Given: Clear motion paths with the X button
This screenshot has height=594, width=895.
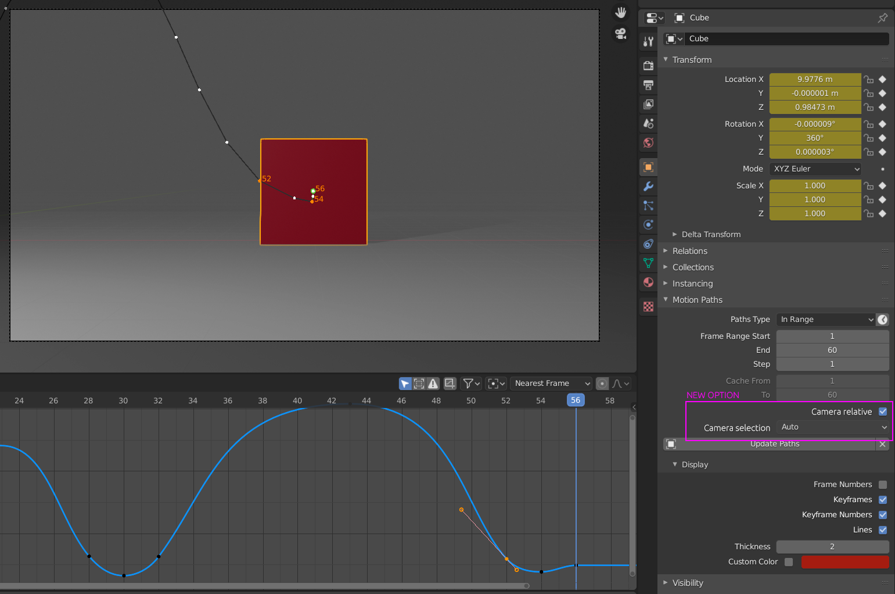Looking at the screenshot, I should click(883, 444).
